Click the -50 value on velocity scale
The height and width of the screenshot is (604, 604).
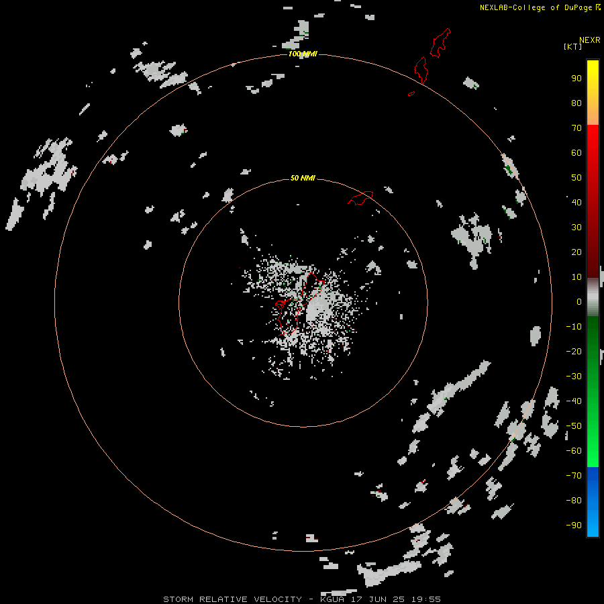[574, 426]
